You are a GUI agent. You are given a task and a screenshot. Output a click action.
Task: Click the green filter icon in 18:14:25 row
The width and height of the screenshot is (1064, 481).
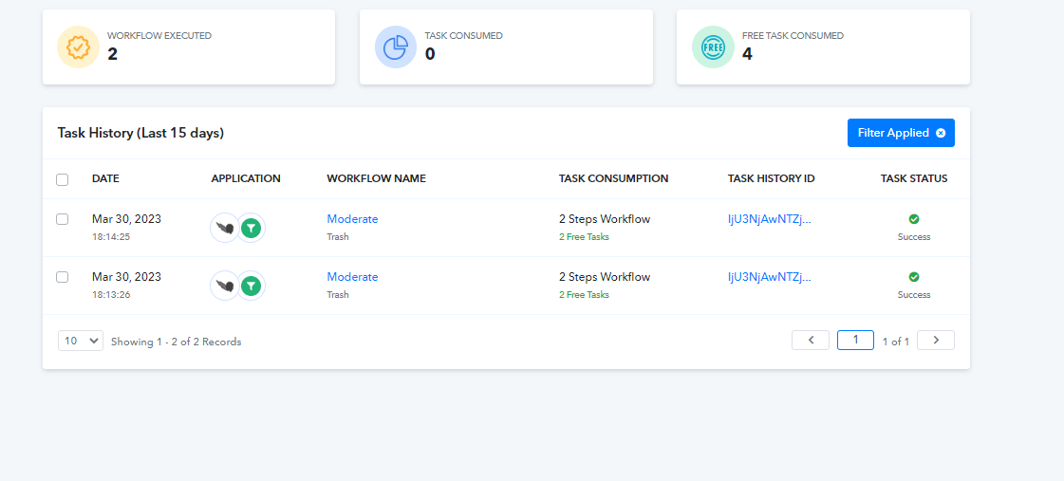click(x=252, y=229)
